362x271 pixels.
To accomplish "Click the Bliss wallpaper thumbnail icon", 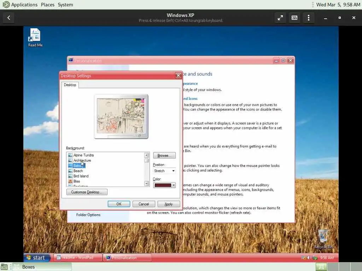I will click(70, 181).
